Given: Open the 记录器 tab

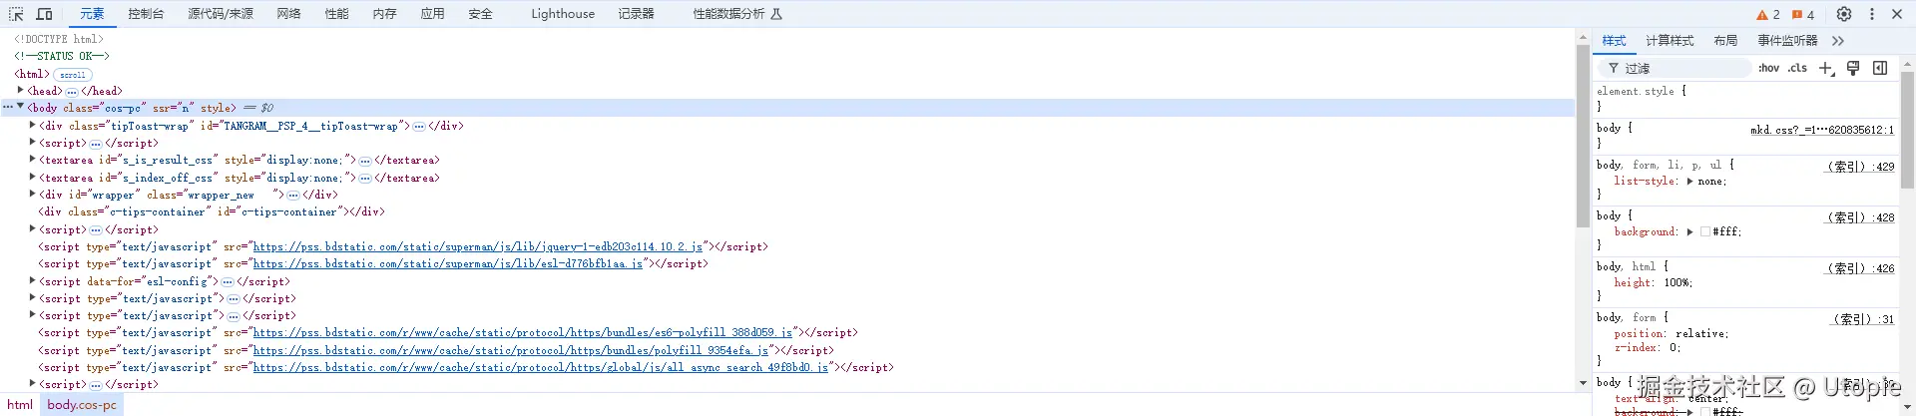Looking at the screenshot, I should tap(636, 14).
